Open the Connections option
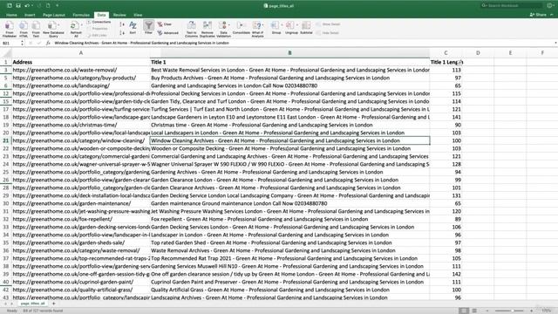This screenshot has height=314, width=558. click(x=99, y=22)
